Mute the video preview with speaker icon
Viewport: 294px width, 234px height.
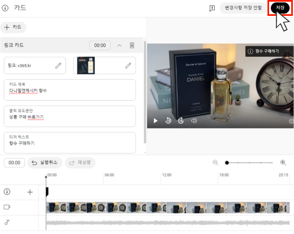194,121
